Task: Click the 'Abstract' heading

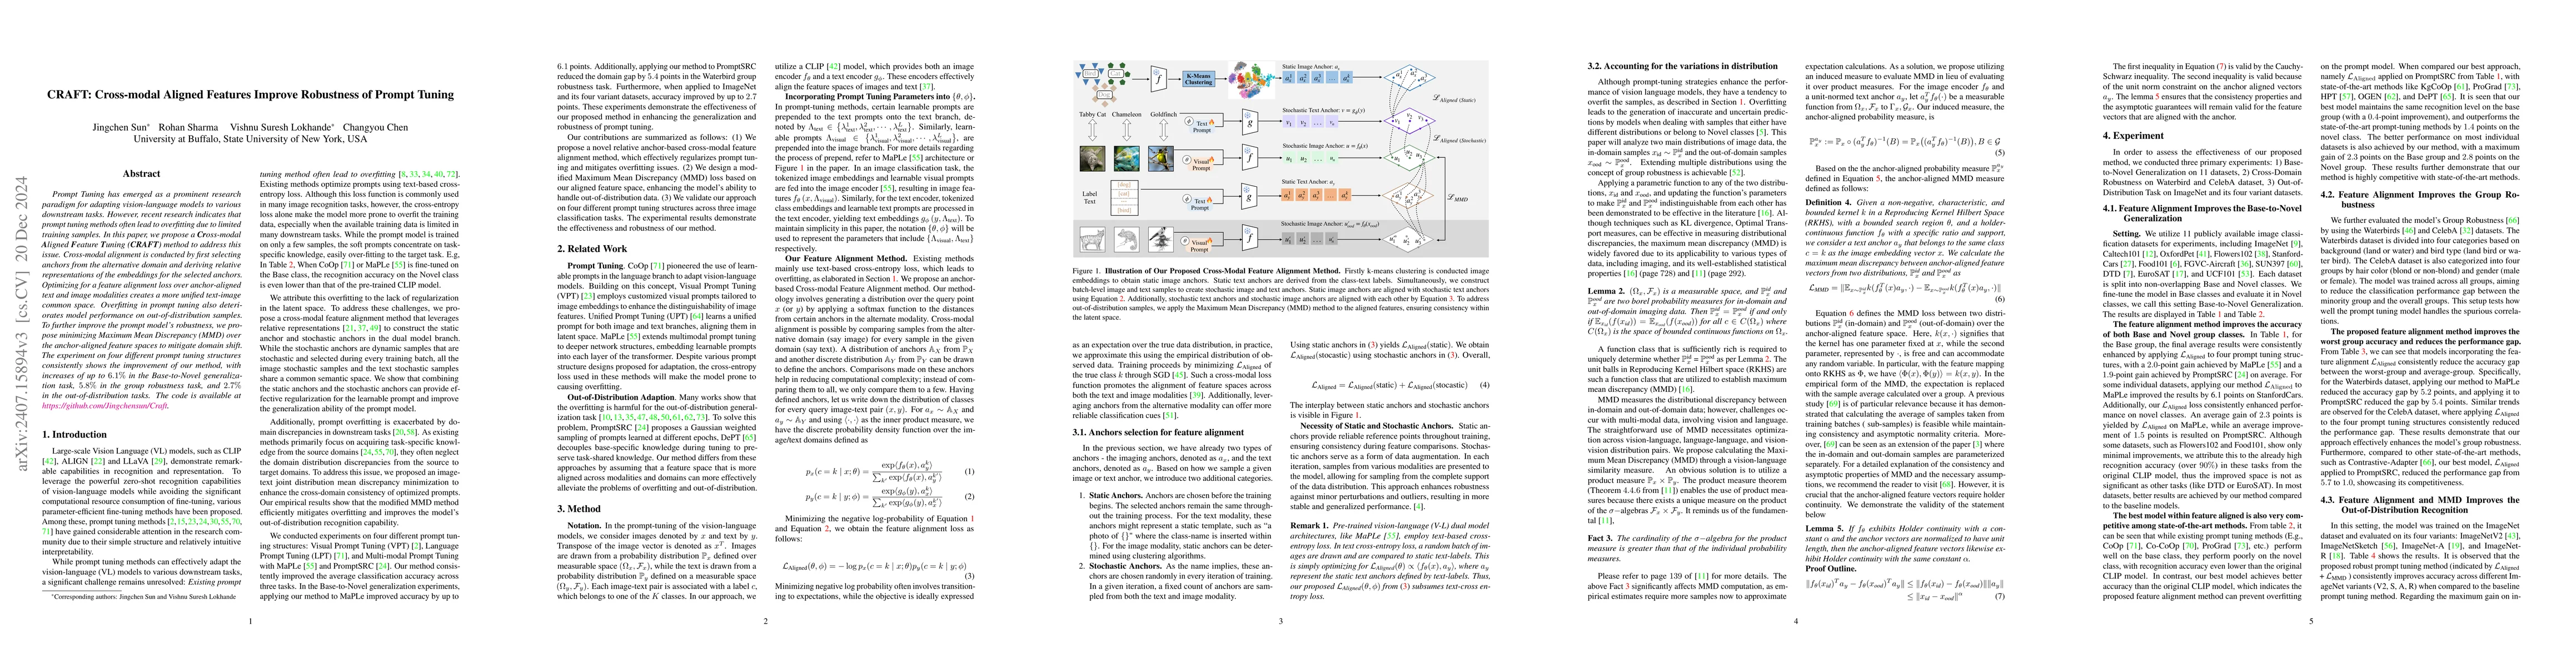Action: [x=141, y=173]
